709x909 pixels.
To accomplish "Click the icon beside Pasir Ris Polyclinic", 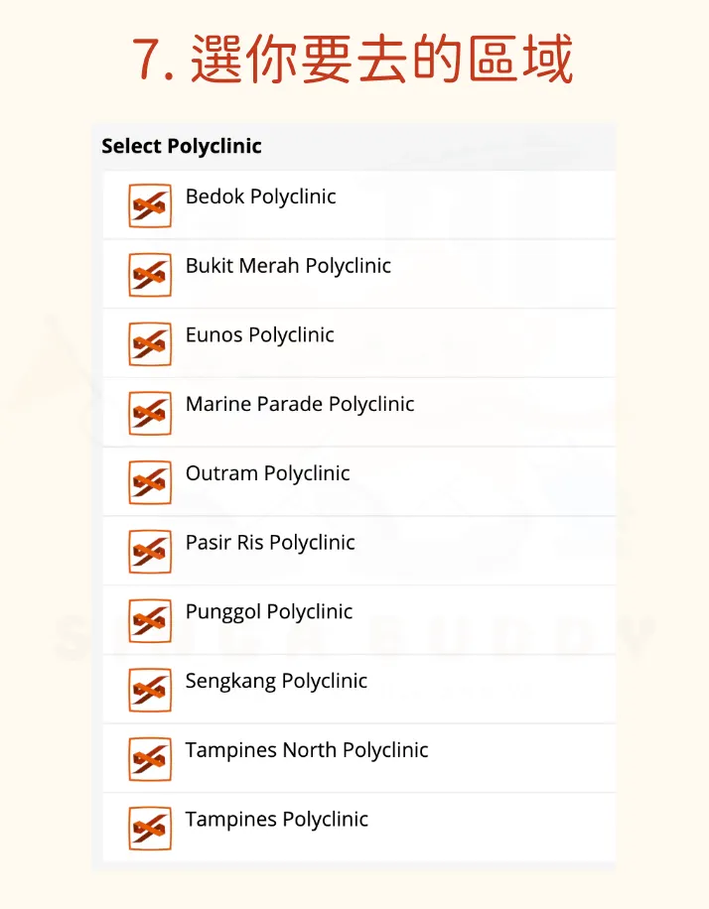I will pyautogui.click(x=150, y=552).
